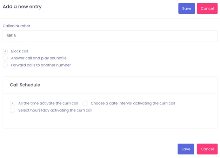220x158 pixels.
Task: Select the Block call radio button
Action: (5, 51)
